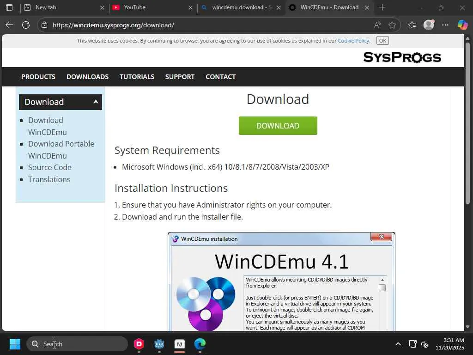
Task: Open the tab actions menu icon
Action: 9,7
